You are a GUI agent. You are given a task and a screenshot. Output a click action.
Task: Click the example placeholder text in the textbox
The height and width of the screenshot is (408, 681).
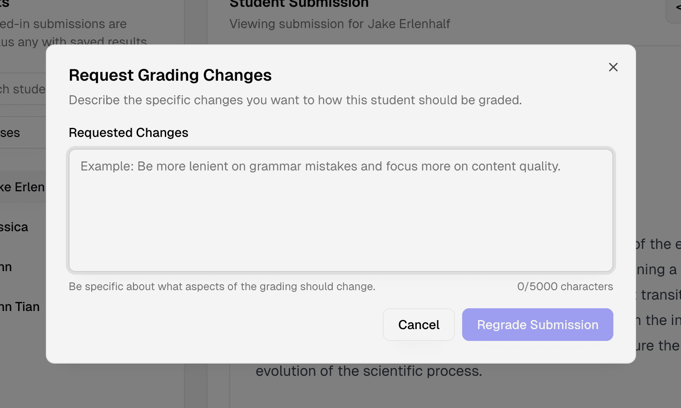tap(320, 166)
